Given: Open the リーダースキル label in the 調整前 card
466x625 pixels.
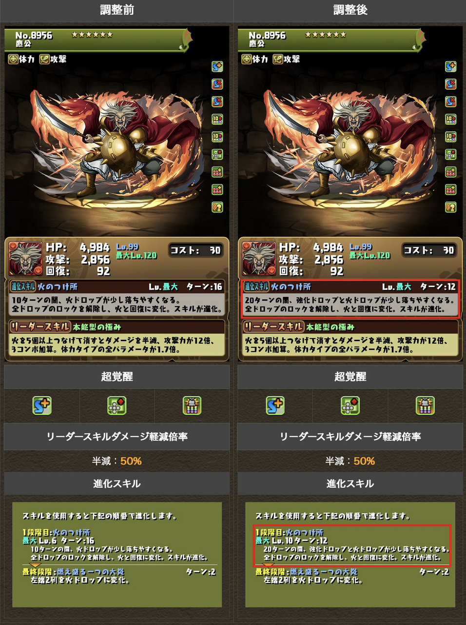Looking at the screenshot, I should point(40,327).
